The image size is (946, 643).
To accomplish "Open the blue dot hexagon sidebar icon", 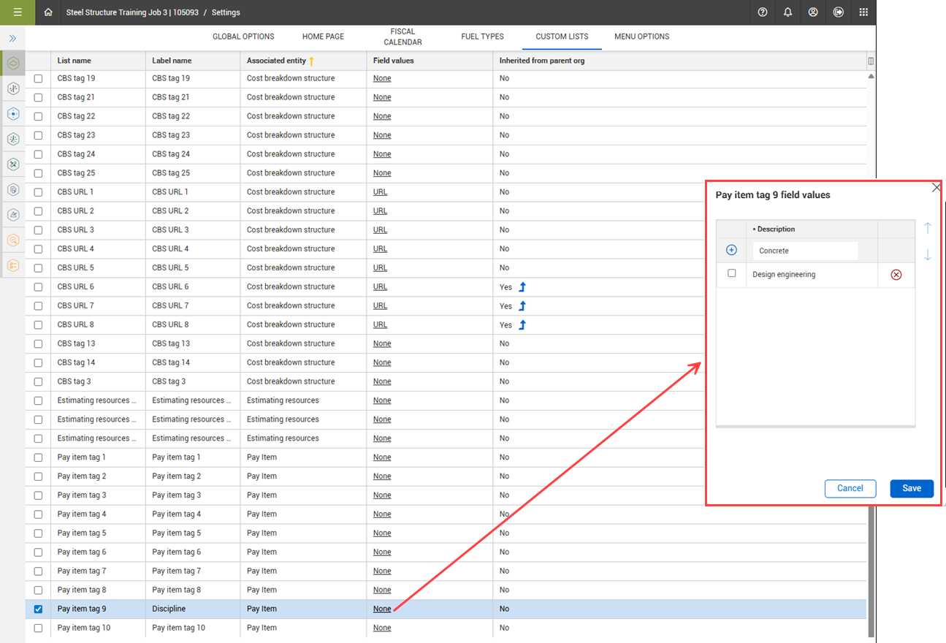I will [12, 114].
